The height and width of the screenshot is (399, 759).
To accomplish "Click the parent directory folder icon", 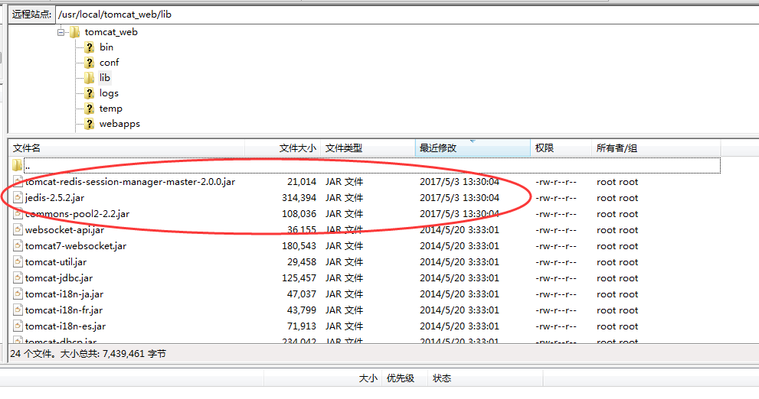I will tap(18, 166).
